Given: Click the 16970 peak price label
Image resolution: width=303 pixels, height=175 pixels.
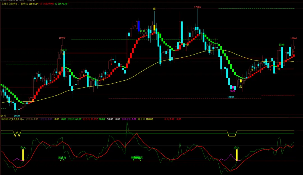Looking at the screenshot, I should coord(62,38).
